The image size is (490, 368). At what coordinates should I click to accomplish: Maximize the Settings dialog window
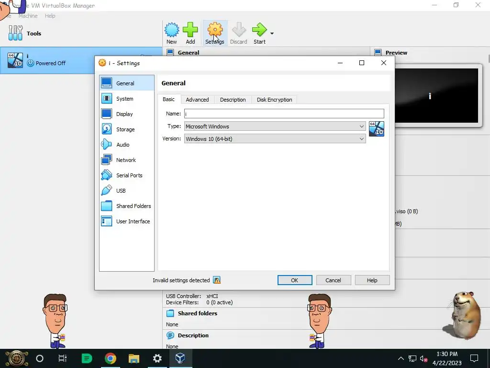point(362,63)
